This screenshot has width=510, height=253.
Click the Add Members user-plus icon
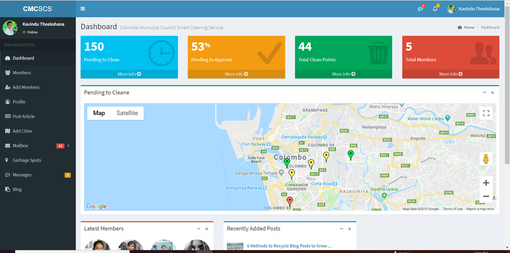click(x=8, y=87)
